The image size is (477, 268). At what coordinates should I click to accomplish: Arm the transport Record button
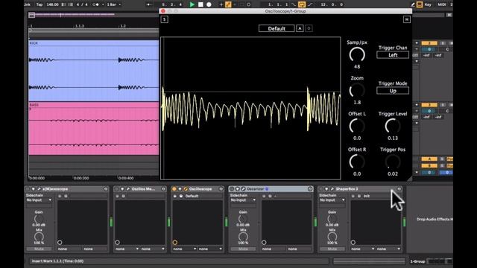point(209,4)
